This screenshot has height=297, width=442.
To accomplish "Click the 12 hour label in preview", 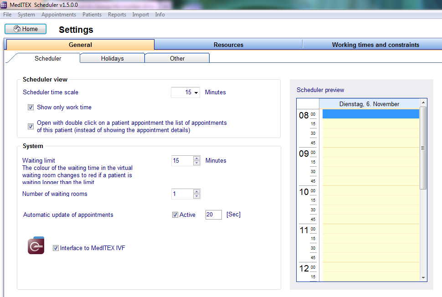I will tap(304, 269).
